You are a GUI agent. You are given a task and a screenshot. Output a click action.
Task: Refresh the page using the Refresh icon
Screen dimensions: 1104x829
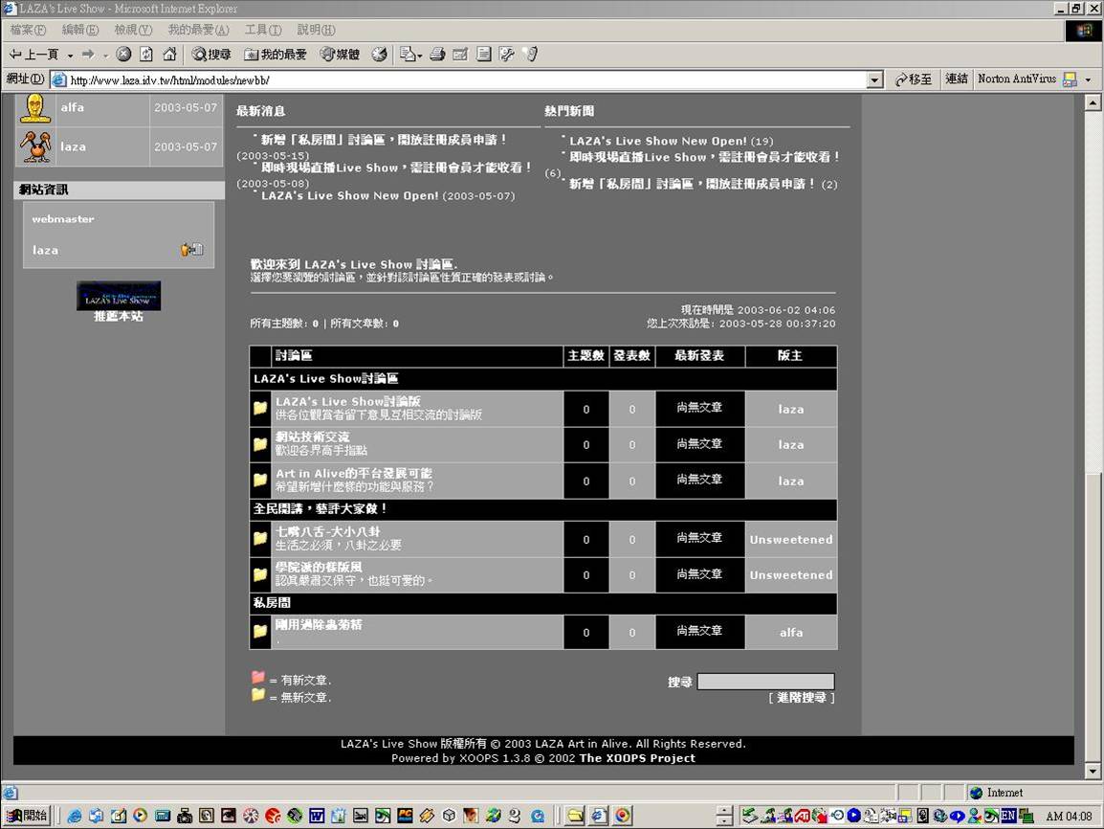[x=146, y=55]
